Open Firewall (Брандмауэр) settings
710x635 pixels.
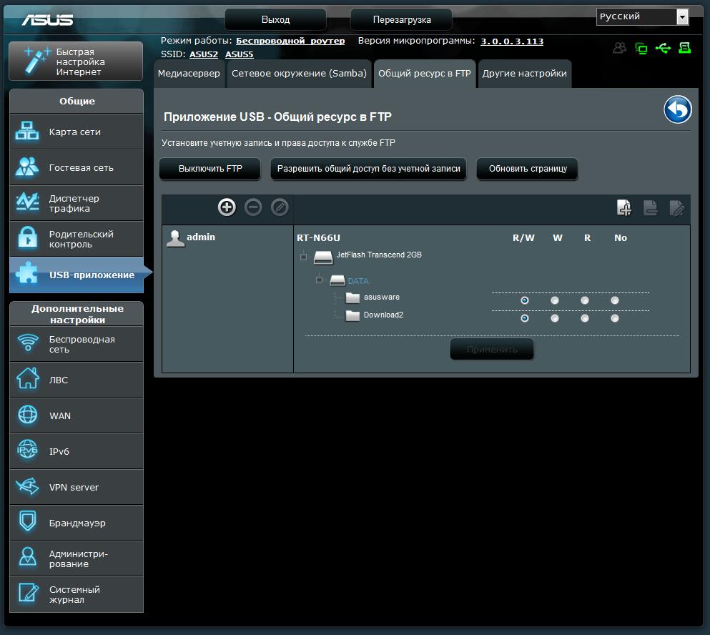click(77, 523)
